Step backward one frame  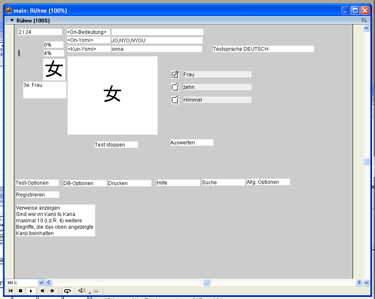point(42,291)
